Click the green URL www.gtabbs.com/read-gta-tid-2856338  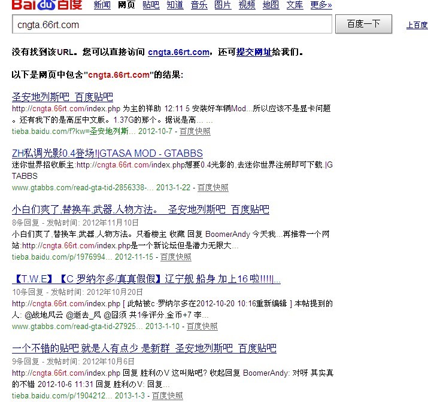pyautogui.click(x=83, y=187)
